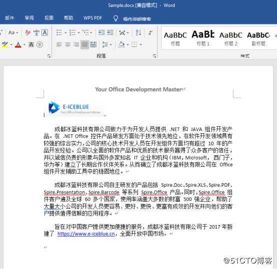277x269 pixels.
Task: Apply bulleted list formatting
Action: (x=59, y=32)
